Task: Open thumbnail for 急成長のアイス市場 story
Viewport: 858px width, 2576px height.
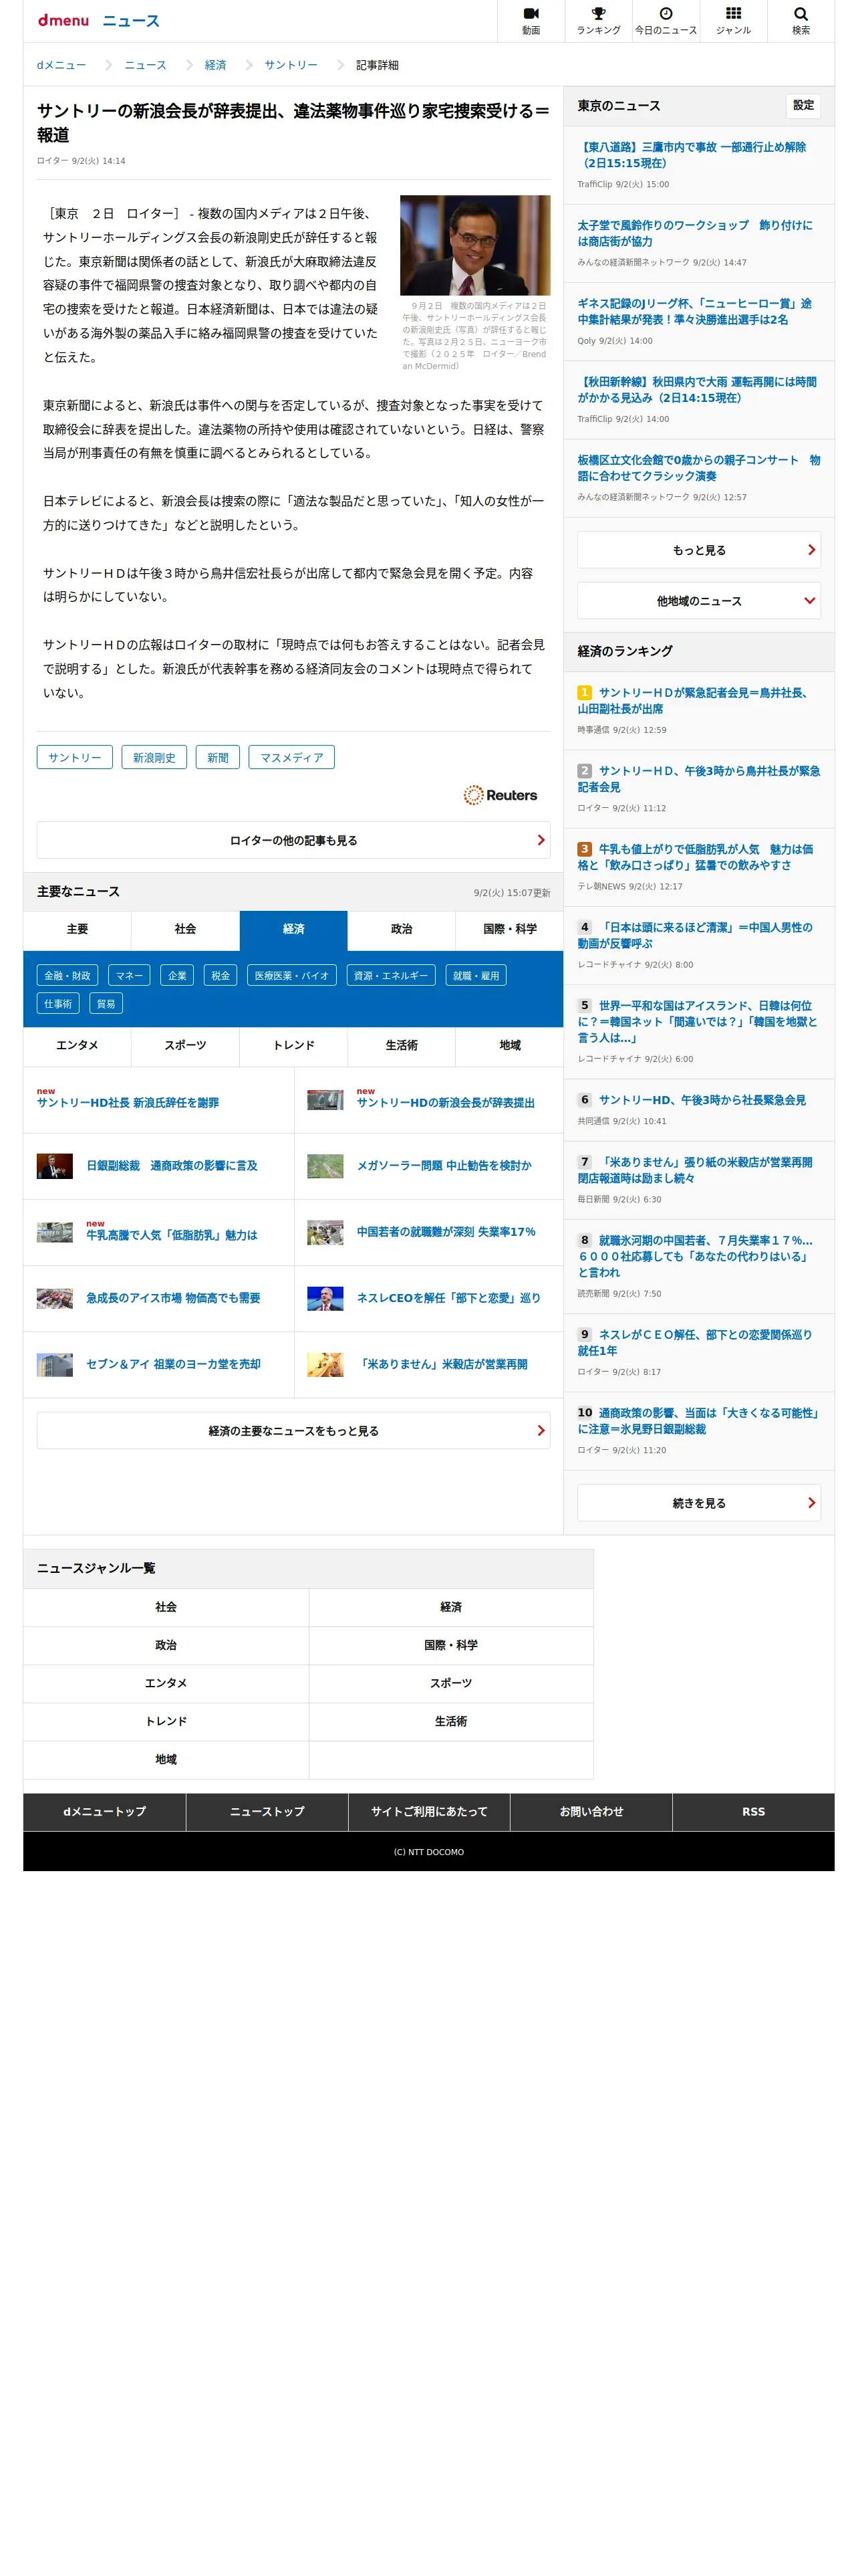Action: click(55, 1298)
